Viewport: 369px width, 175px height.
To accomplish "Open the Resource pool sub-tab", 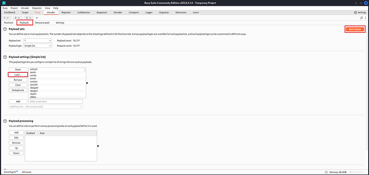I will pos(43,23).
